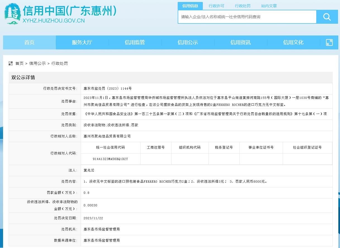340x248 pixels.
Task: Select the 行政处罚 search tab
Action: 243,6
